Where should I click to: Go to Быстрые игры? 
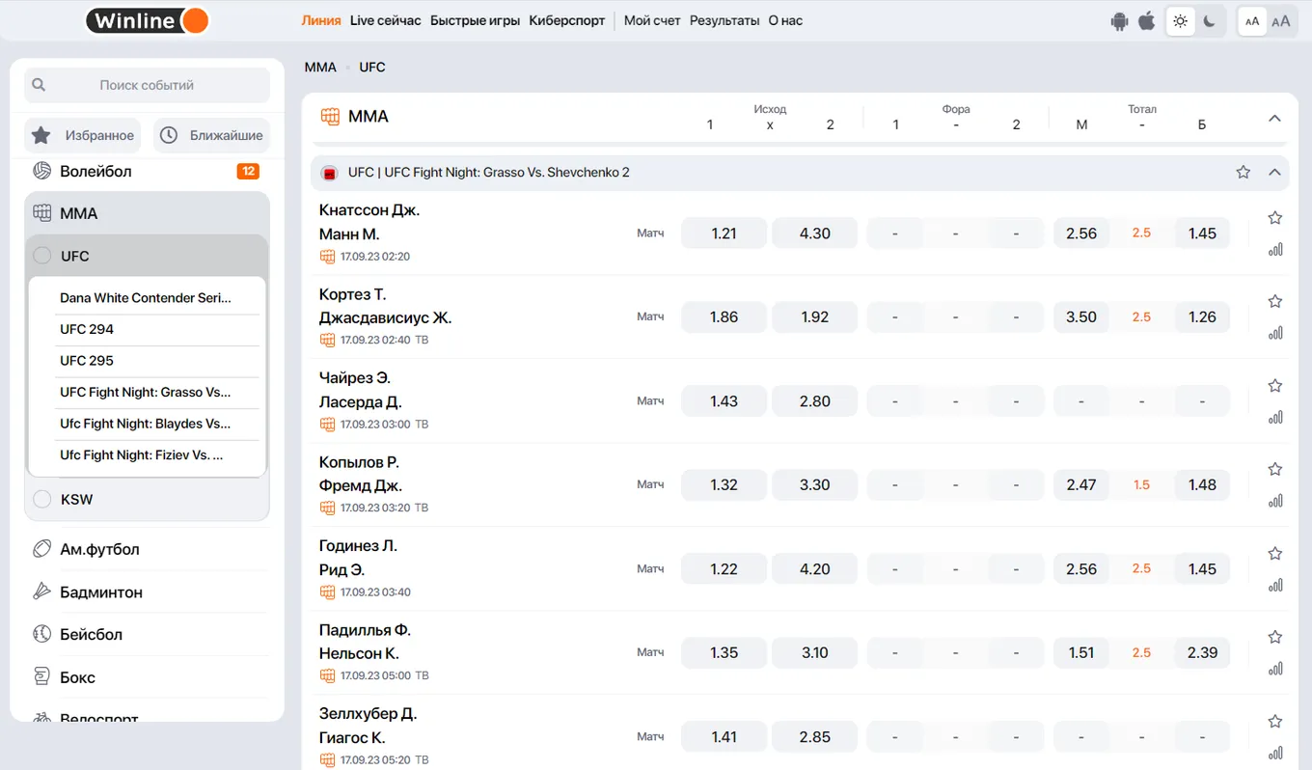pos(475,20)
